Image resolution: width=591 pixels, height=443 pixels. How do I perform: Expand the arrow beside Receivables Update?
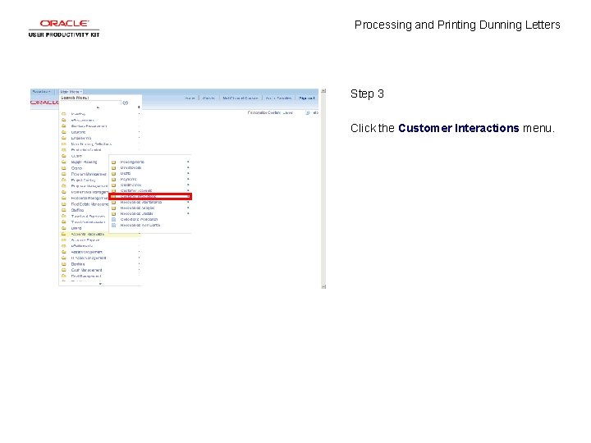[x=188, y=213]
